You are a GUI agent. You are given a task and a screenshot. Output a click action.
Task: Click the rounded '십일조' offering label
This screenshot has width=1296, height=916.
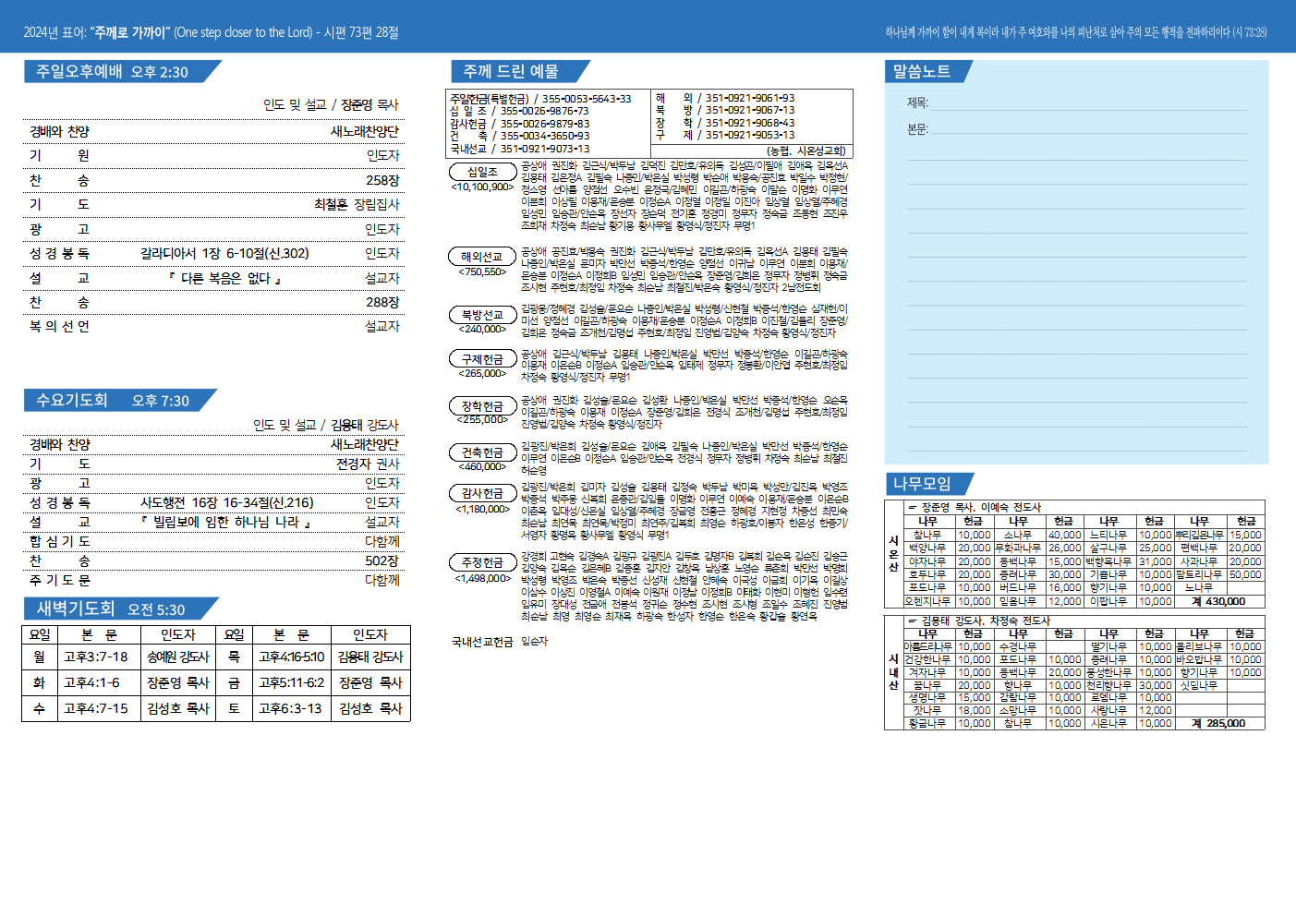(482, 172)
